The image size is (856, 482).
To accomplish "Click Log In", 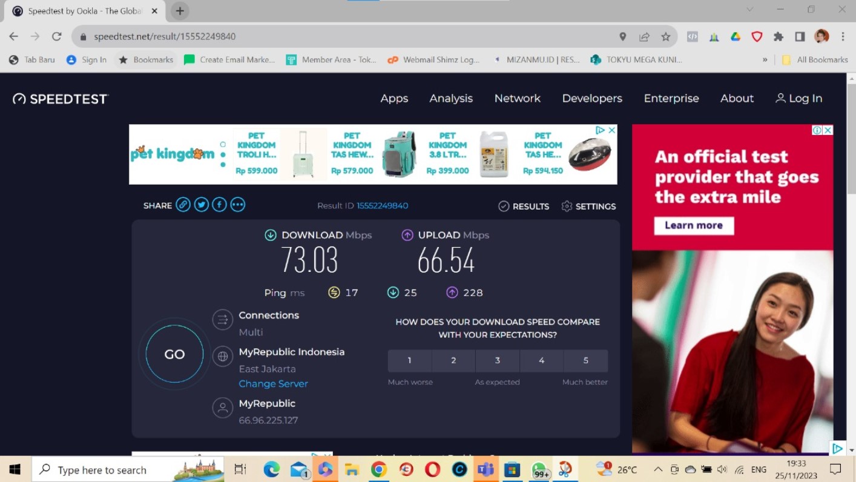I will click(x=799, y=98).
